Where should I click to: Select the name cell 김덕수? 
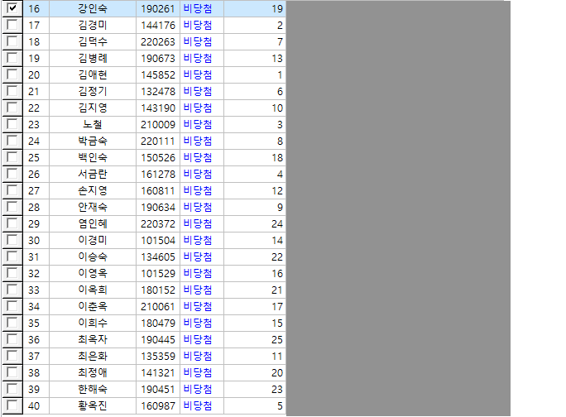coord(93,41)
